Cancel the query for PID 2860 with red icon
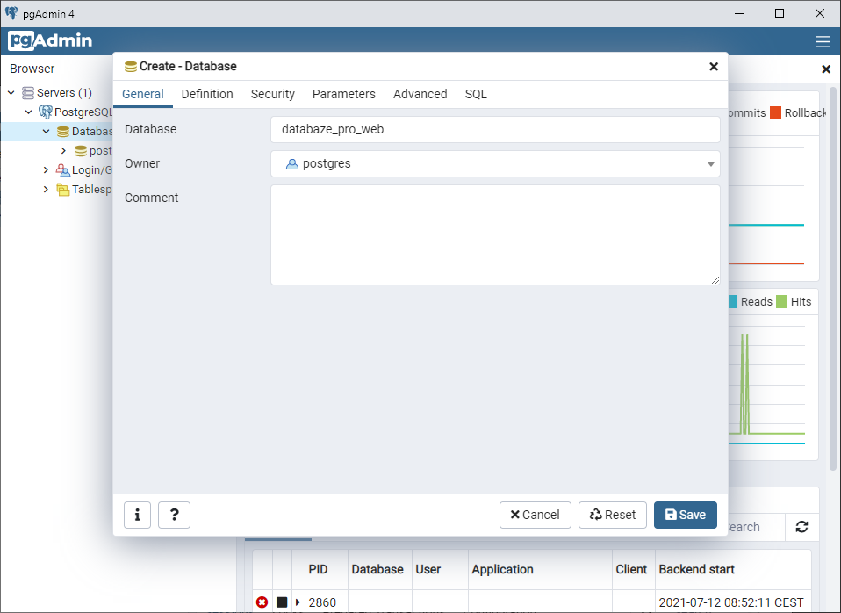 262,602
